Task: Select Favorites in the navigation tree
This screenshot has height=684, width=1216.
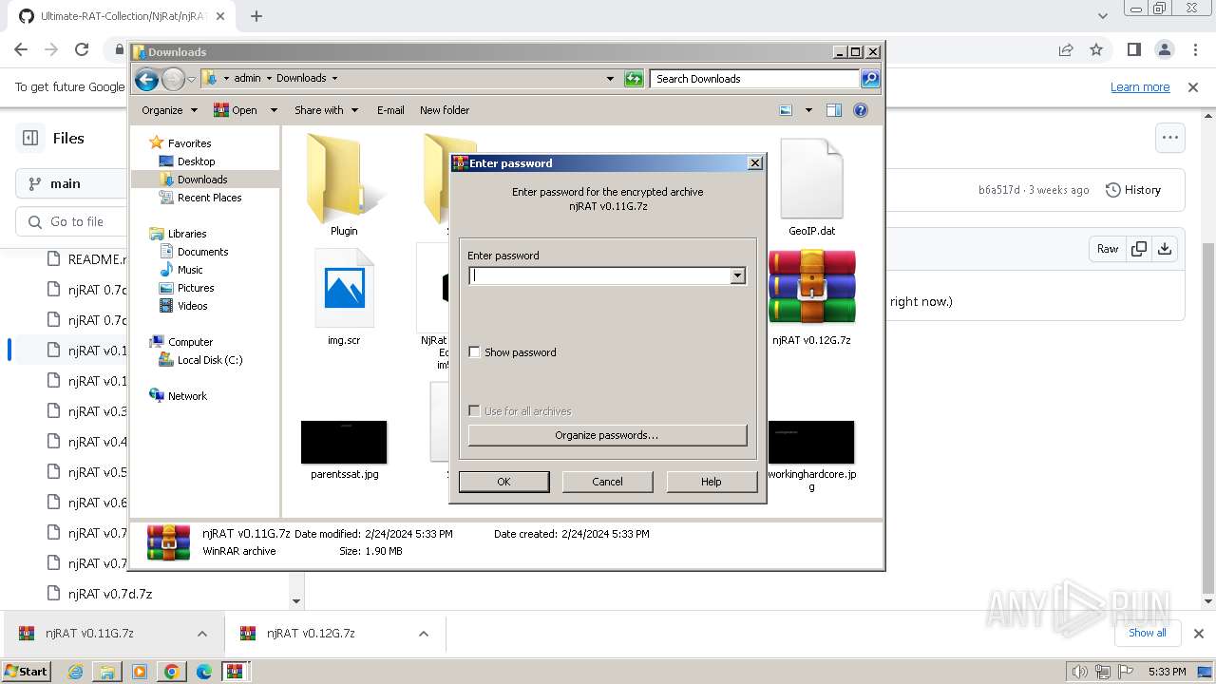Action: (x=189, y=143)
